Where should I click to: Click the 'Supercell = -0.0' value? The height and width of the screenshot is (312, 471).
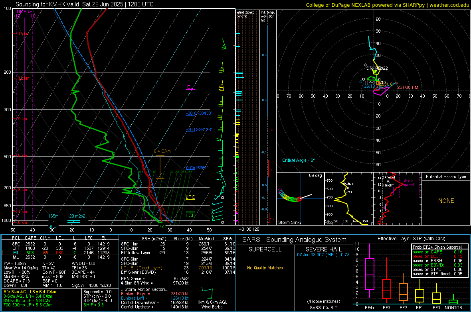(98, 292)
